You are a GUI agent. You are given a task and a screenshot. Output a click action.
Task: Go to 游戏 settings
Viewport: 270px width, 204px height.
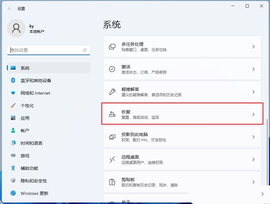49,155
